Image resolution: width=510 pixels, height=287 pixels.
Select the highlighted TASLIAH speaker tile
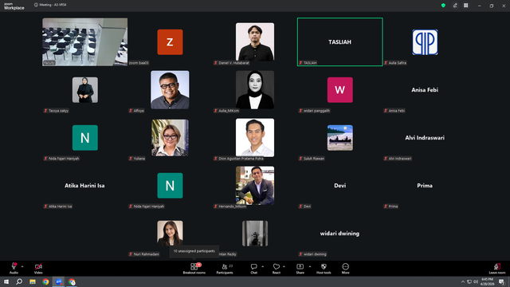pyautogui.click(x=340, y=42)
